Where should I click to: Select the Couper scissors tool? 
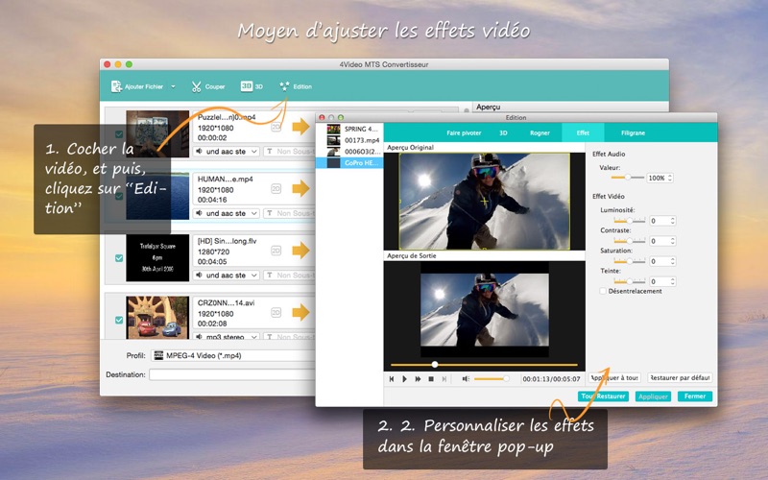[197, 86]
